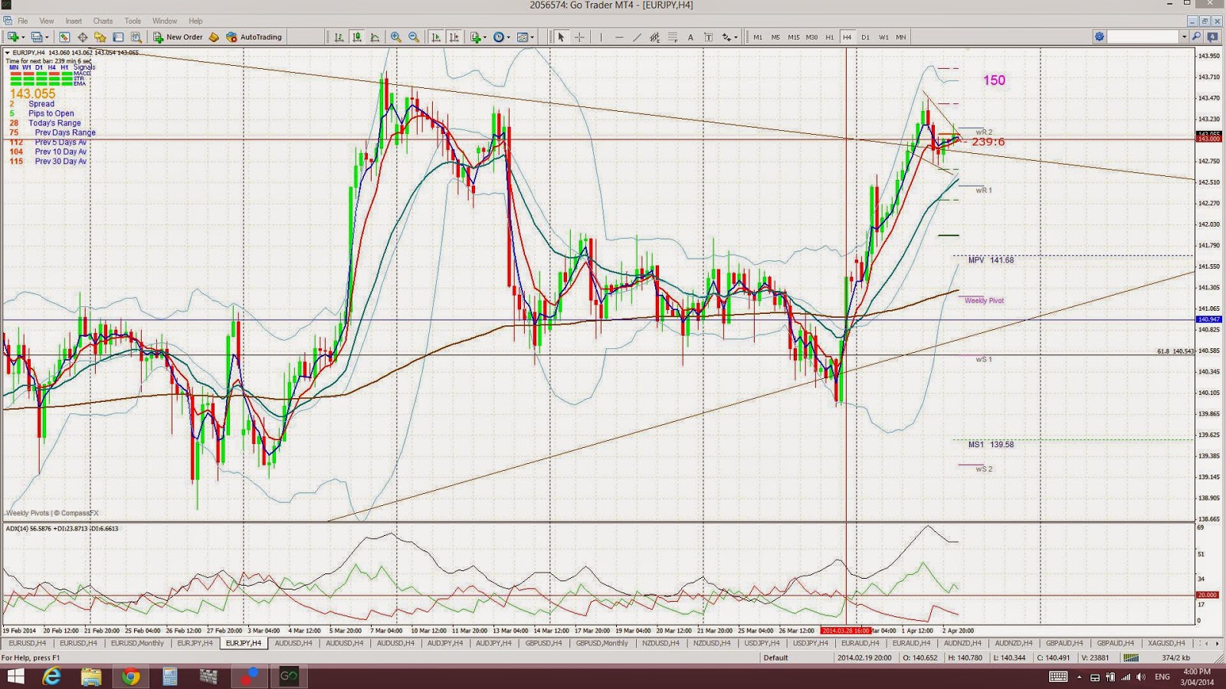Open File Explorer from the taskbar
The width and height of the screenshot is (1226, 689).
pos(91,676)
